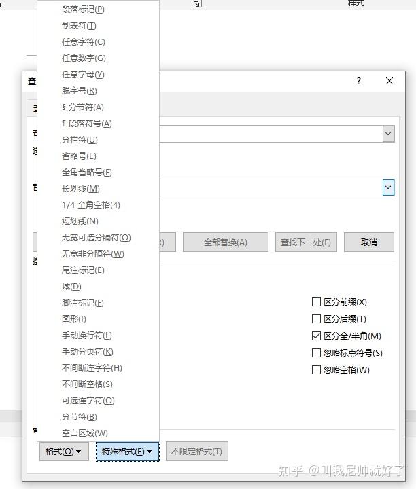This screenshot has width=416, height=489.
Task: Select 段落标记(P) from the special format menu
Action: click(x=83, y=10)
